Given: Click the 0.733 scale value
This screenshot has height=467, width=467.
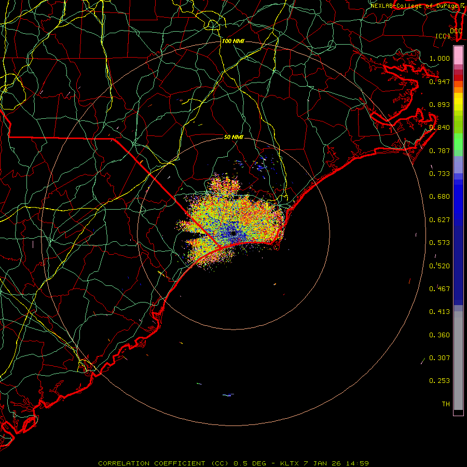Looking at the screenshot, I should click(x=439, y=174).
